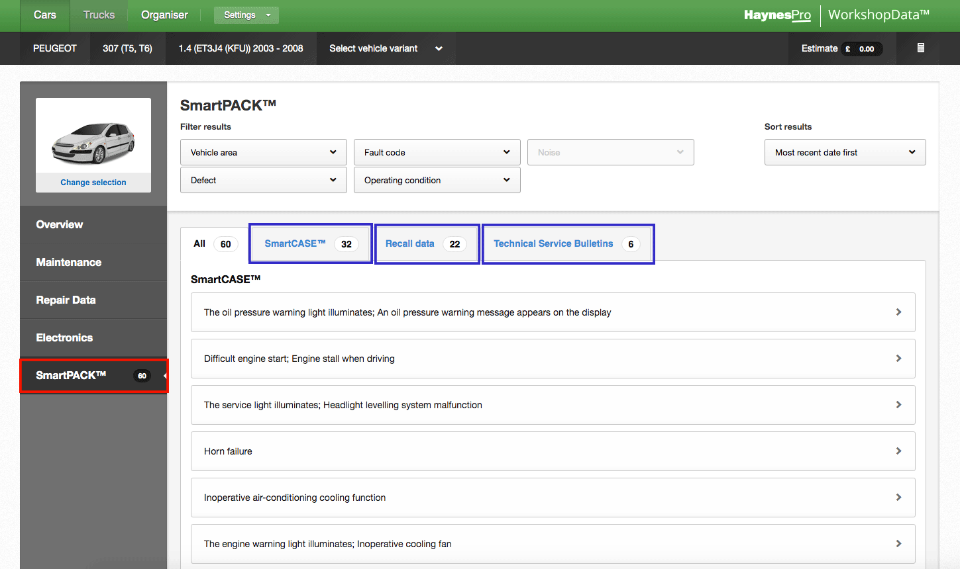The height and width of the screenshot is (569, 960).
Task: Open the Fault code filter dropdown
Action: (x=437, y=152)
